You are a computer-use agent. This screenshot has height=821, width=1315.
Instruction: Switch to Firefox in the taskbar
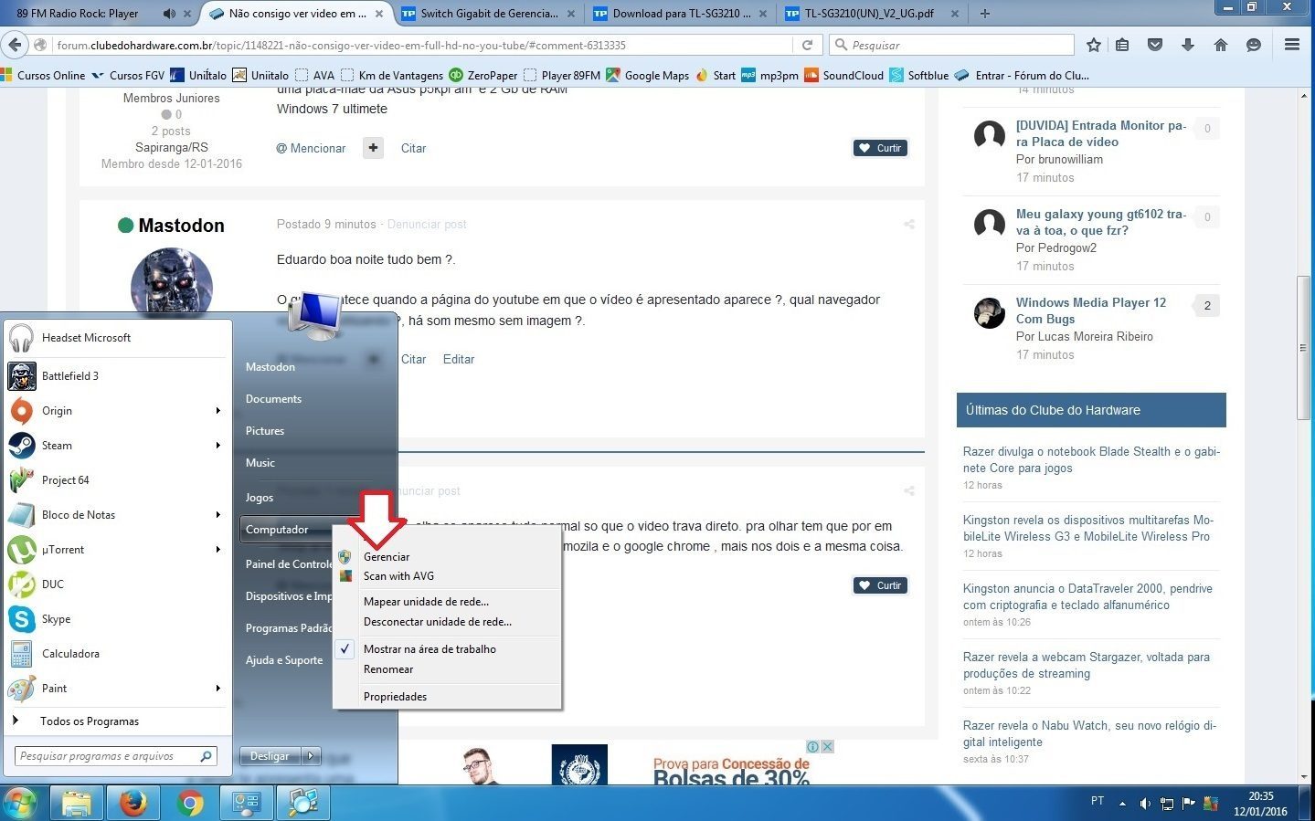pos(133,804)
